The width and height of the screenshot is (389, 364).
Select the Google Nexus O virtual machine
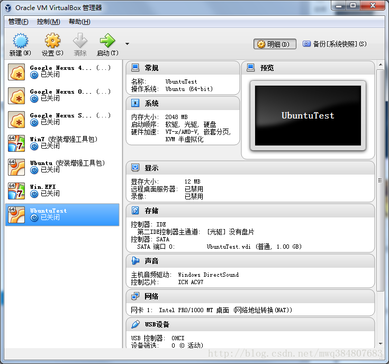[62, 96]
